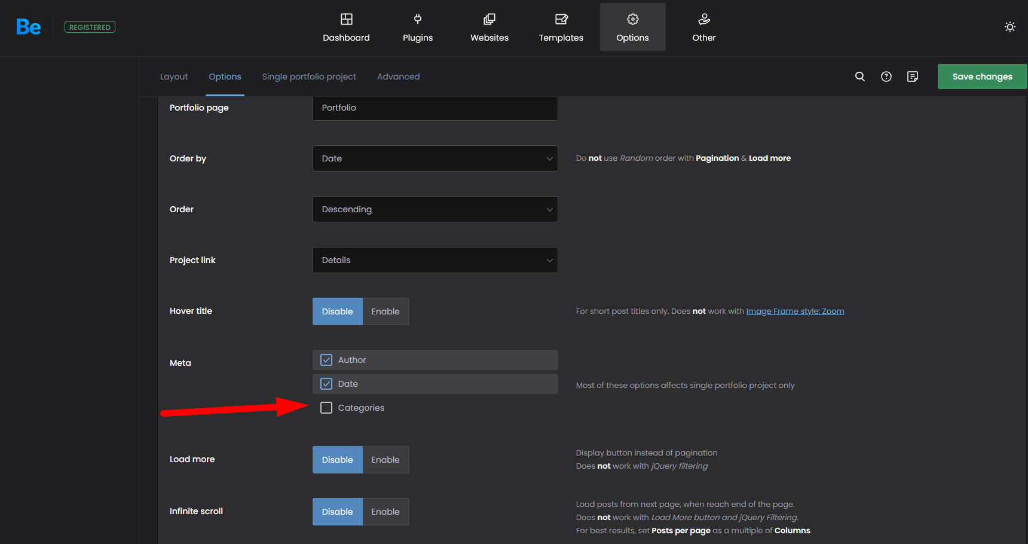Expand the Project link dropdown

[x=435, y=260]
